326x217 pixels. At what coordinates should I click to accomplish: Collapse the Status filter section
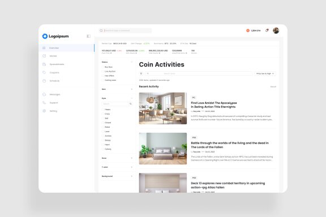click(x=132, y=62)
